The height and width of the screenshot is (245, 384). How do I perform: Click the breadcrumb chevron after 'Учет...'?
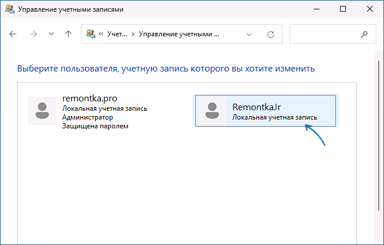[x=133, y=34]
